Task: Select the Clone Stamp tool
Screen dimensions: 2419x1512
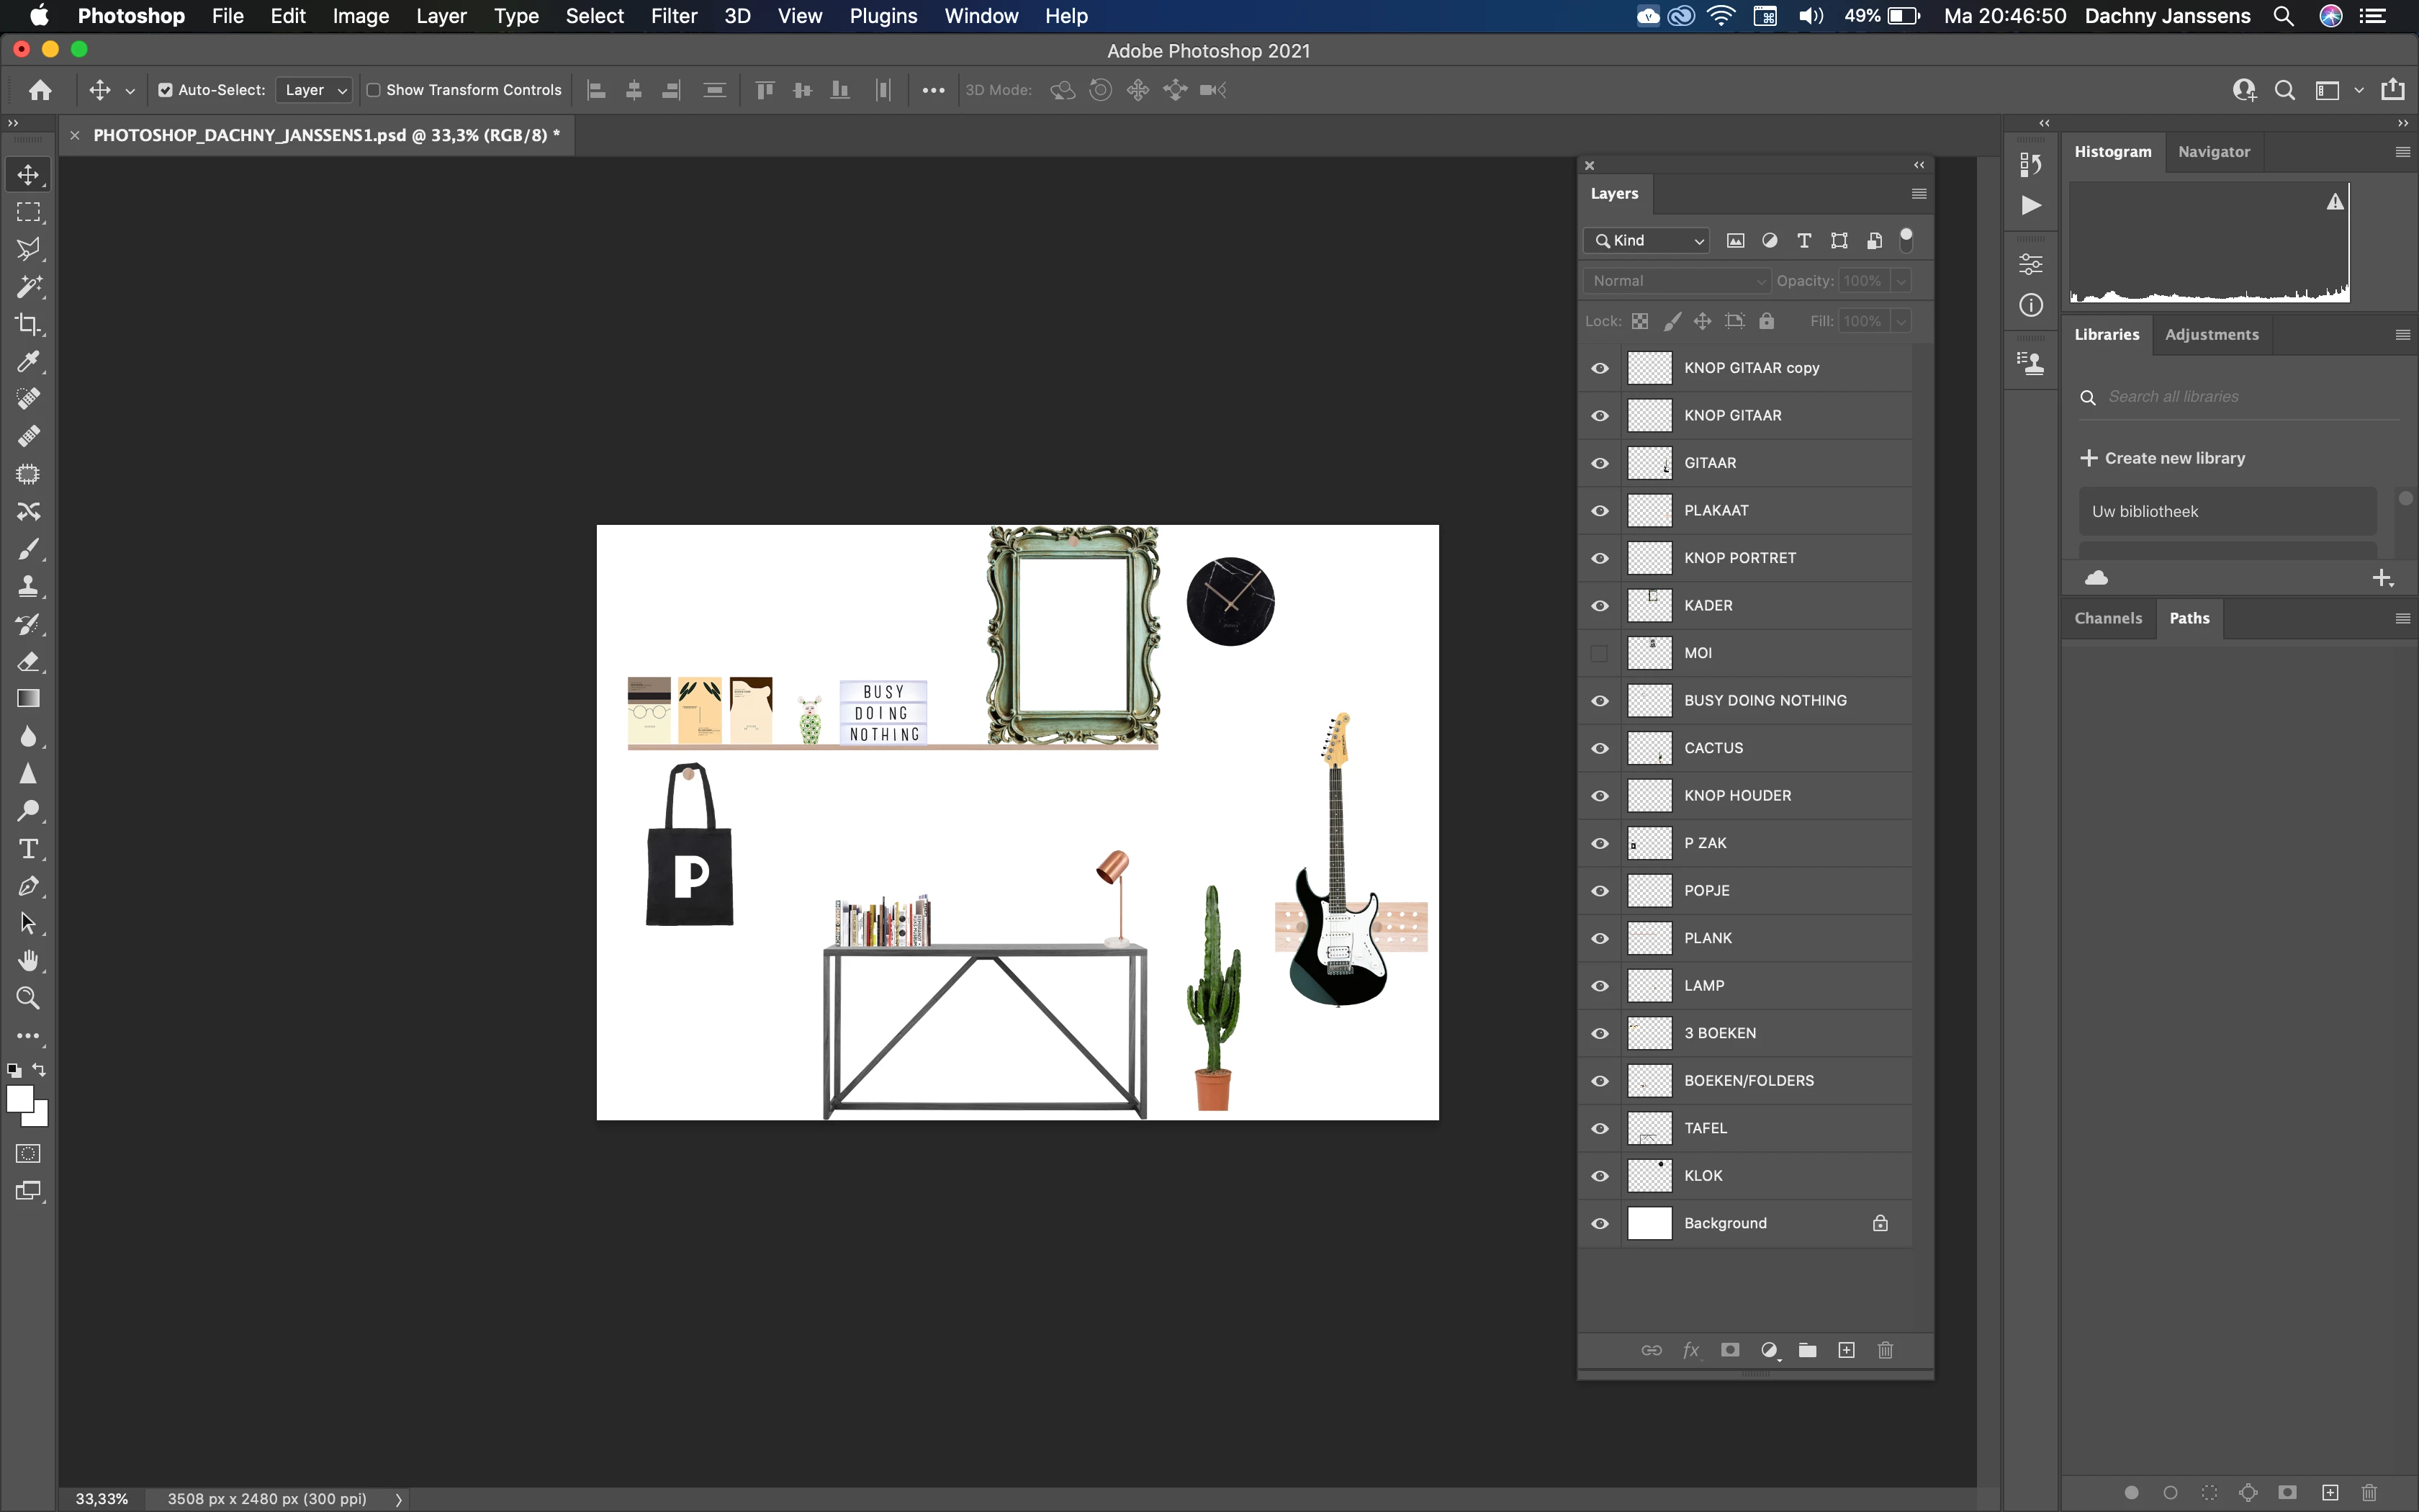Action: pyautogui.click(x=28, y=586)
